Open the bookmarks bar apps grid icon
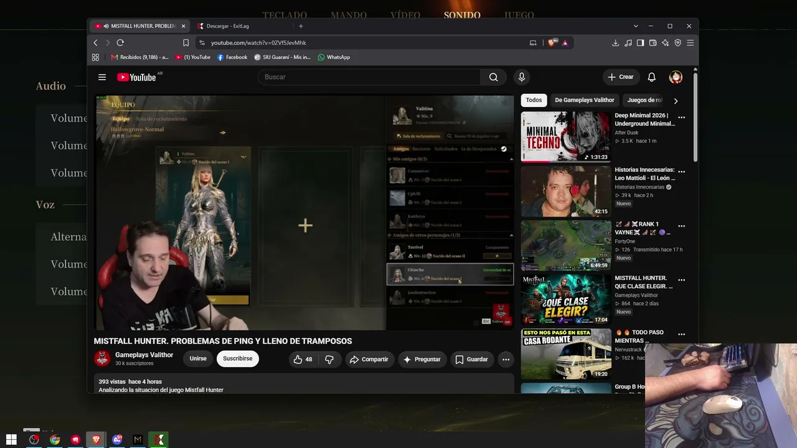 coord(95,57)
